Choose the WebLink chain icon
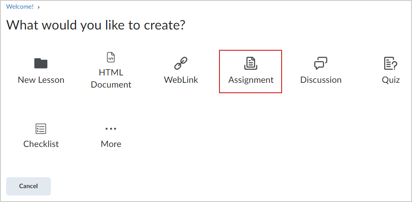The image size is (412, 202). pos(181,63)
